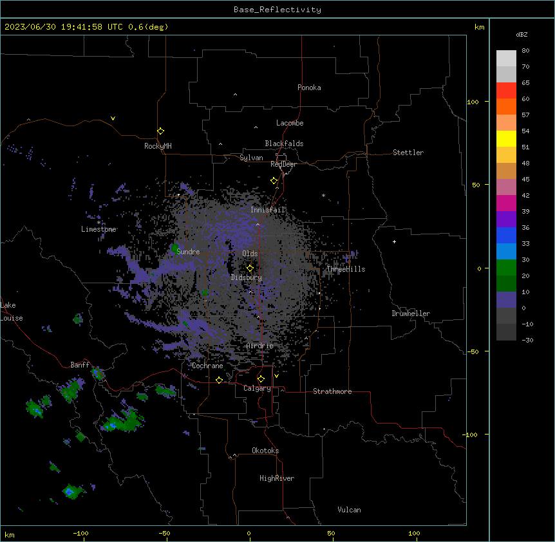Pick the red 65 dBZ legend swatch
555x542 pixels.
tap(506, 90)
